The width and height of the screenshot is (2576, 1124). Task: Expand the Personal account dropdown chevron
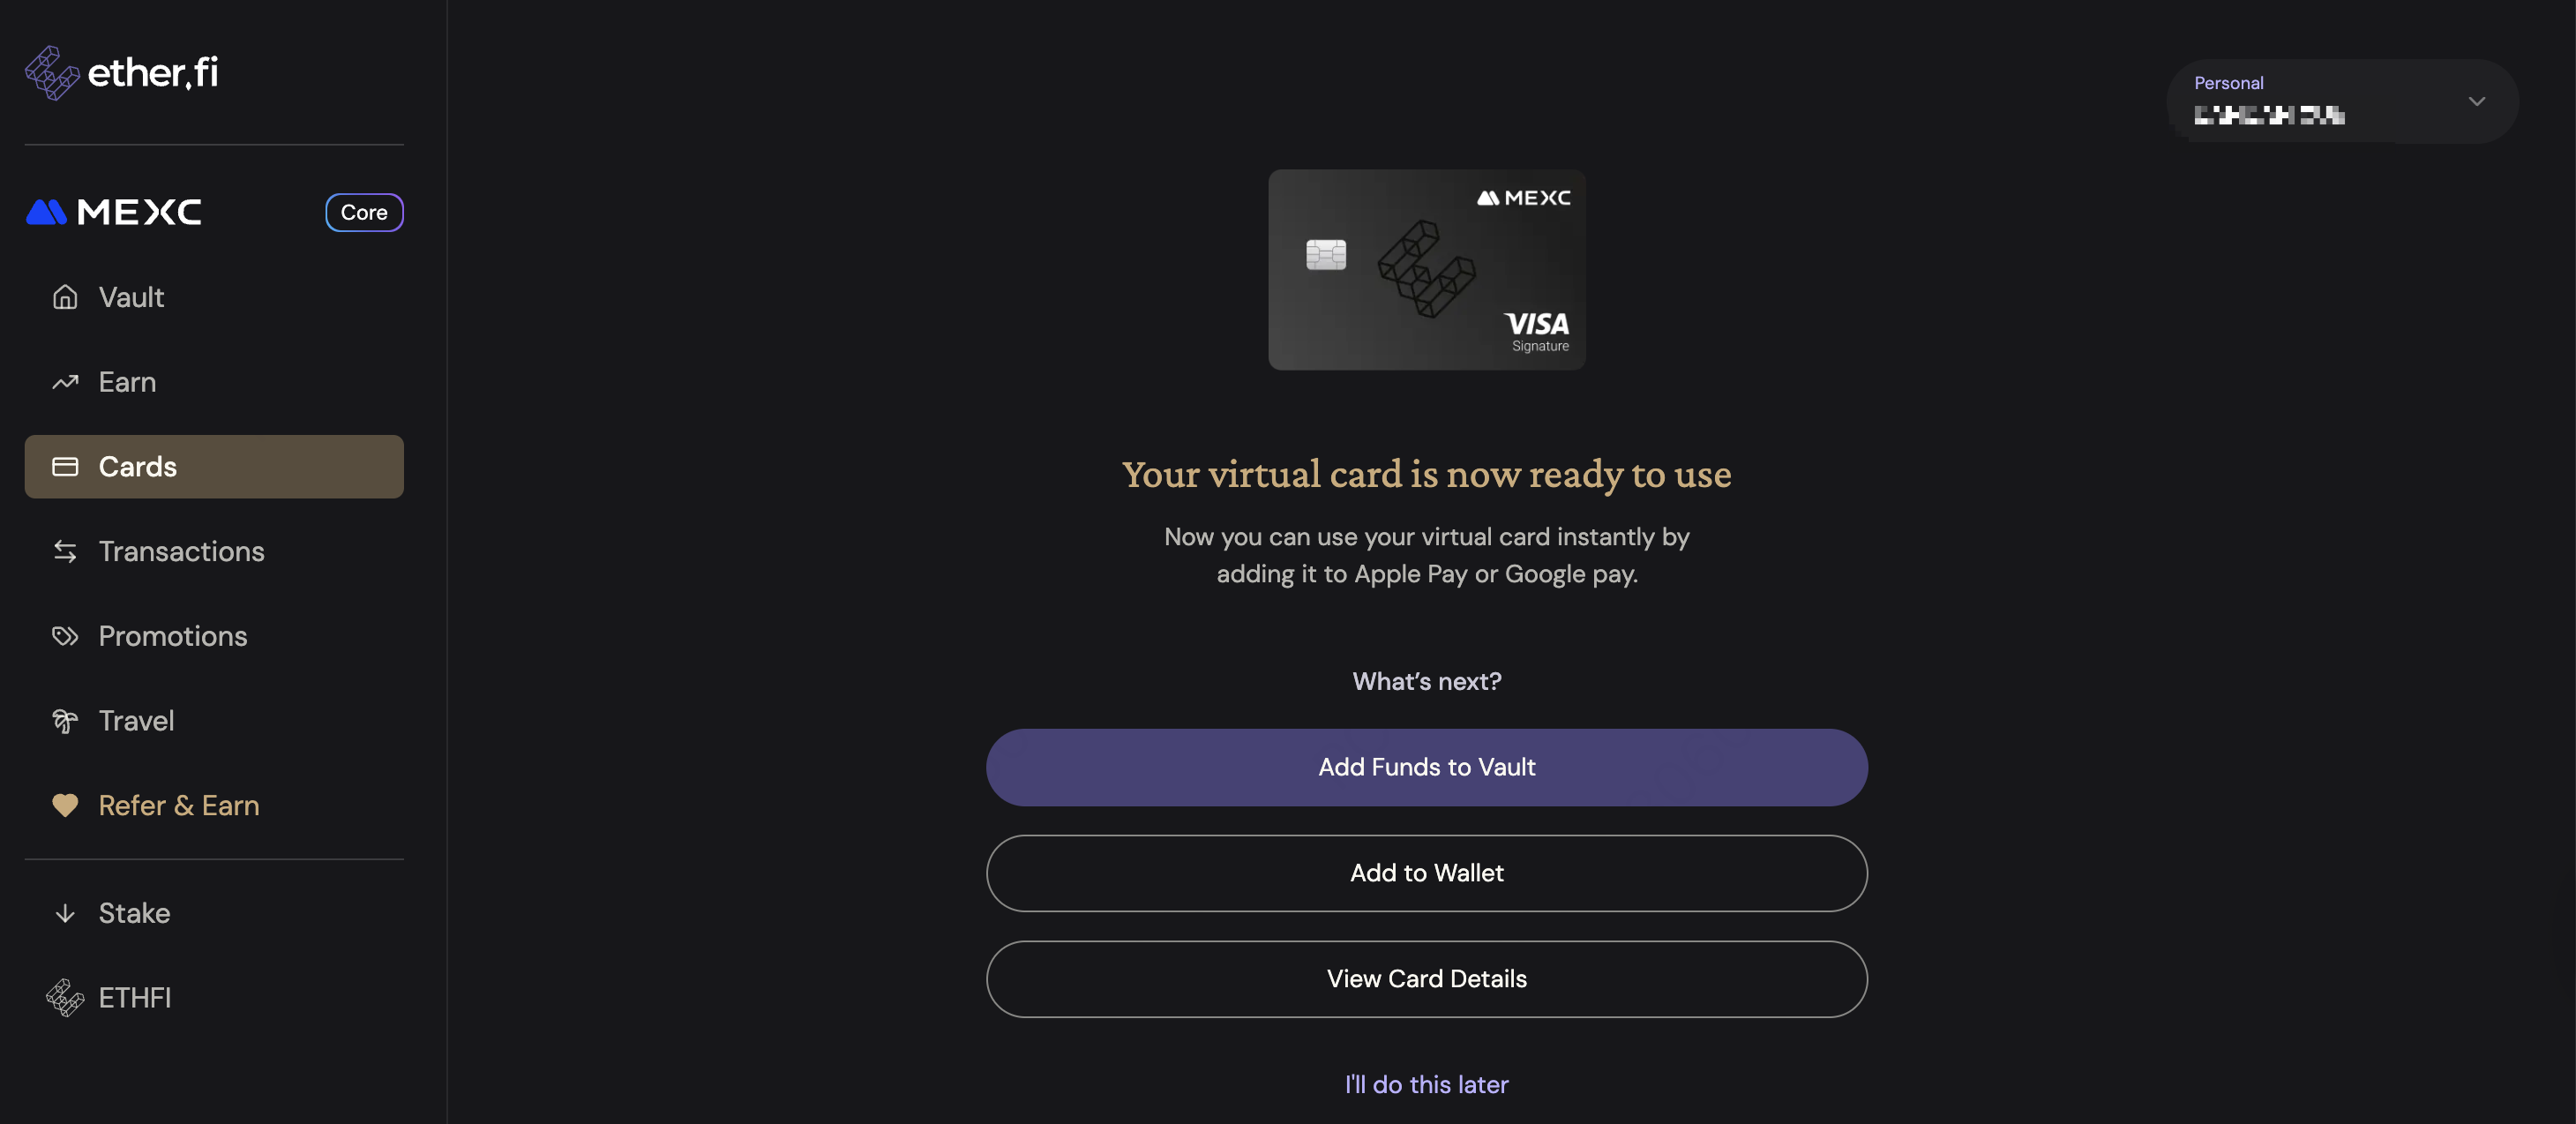tap(2476, 101)
